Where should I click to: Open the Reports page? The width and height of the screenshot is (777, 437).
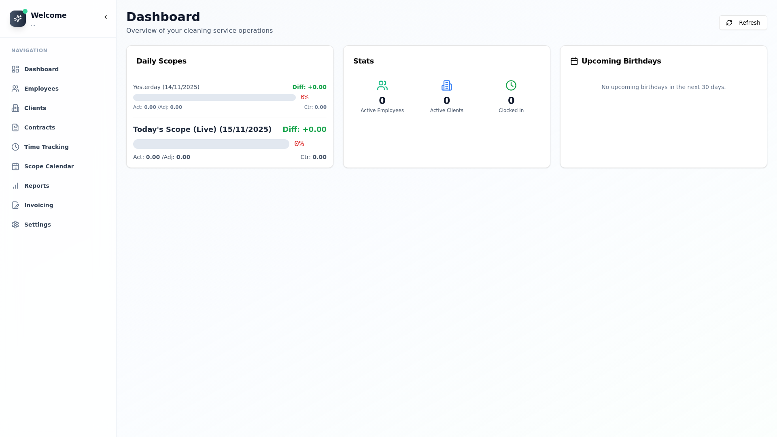(58, 186)
